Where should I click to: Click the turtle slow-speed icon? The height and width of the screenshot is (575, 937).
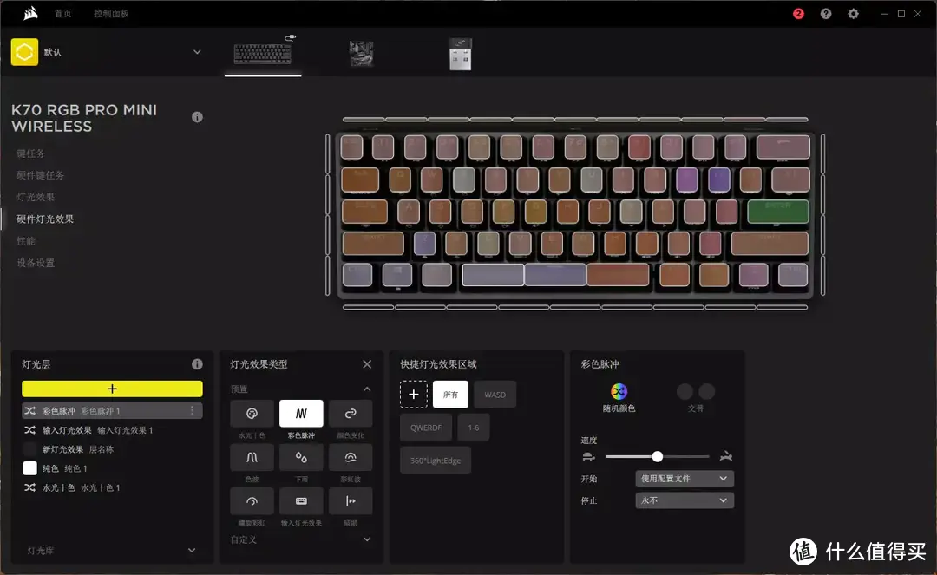click(588, 457)
